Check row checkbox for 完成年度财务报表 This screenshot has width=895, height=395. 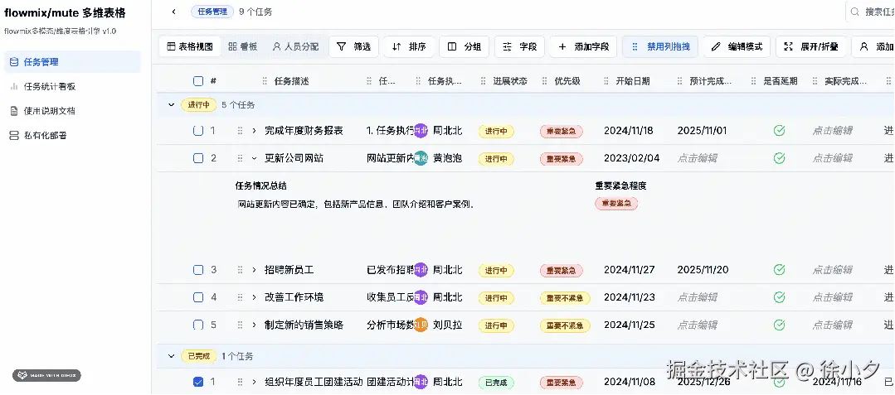198,131
